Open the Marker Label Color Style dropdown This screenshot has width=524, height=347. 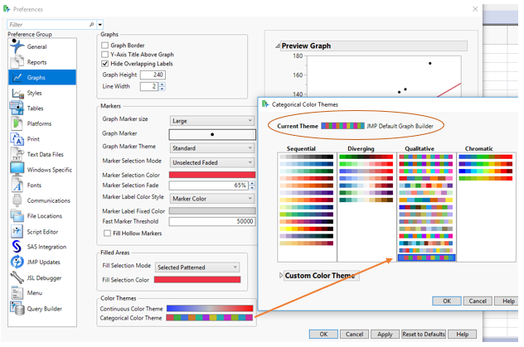click(x=212, y=199)
